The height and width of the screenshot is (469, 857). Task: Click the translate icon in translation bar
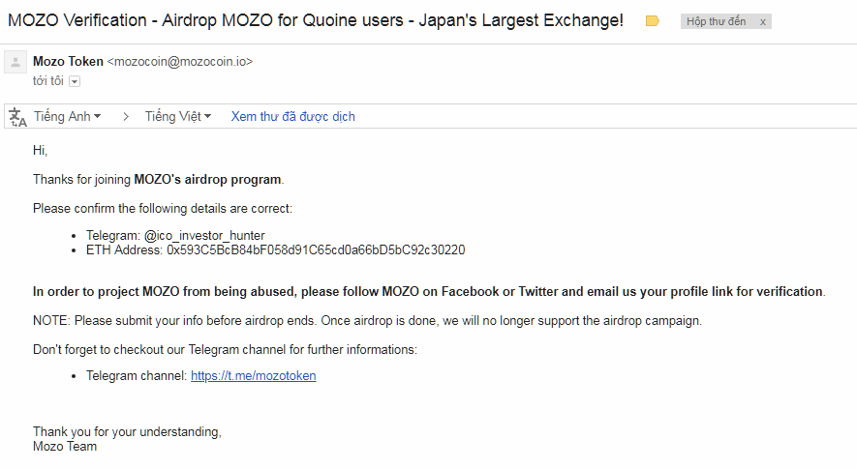click(x=17, y=117)
